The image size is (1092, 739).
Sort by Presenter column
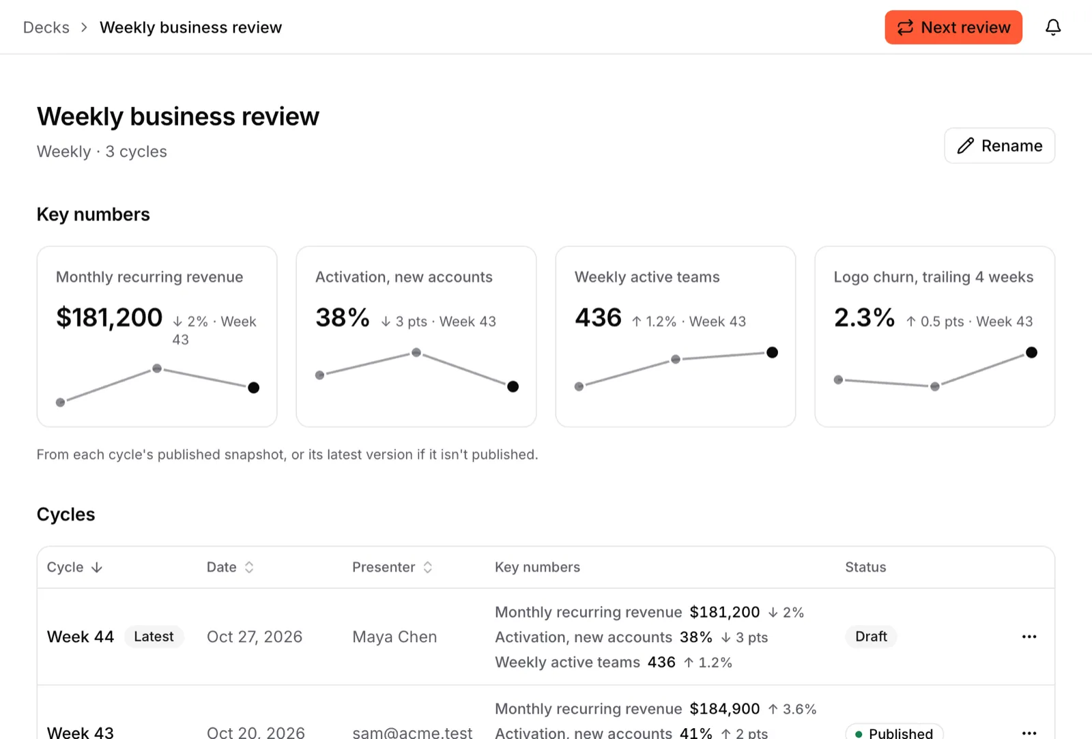(392, 567)
